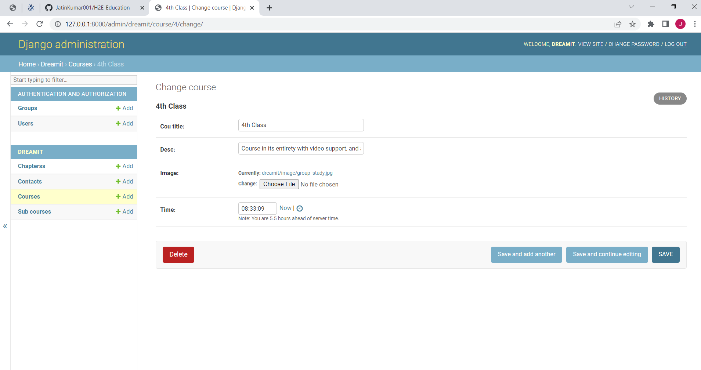Open Chrome's three-dot menu

[694, 24]
